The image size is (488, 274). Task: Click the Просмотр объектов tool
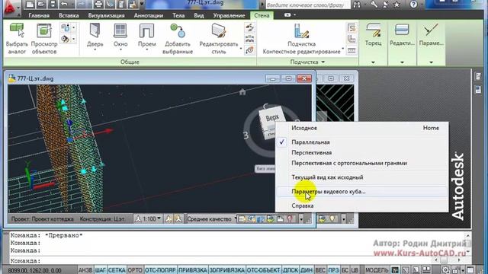coord(44,39)
